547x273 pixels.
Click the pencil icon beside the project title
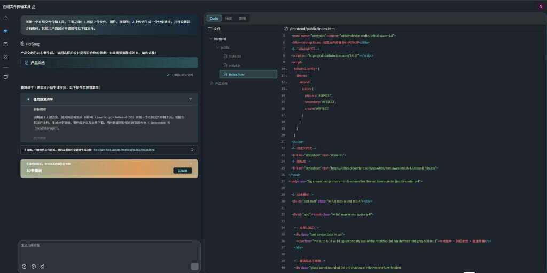pyautogui.click(x=34, y=6)
